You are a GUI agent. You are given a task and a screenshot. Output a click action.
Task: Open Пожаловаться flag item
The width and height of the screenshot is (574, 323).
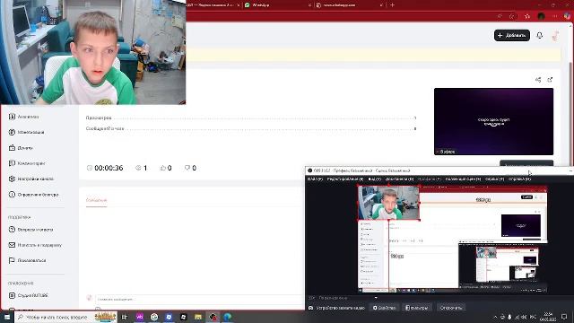27,260
